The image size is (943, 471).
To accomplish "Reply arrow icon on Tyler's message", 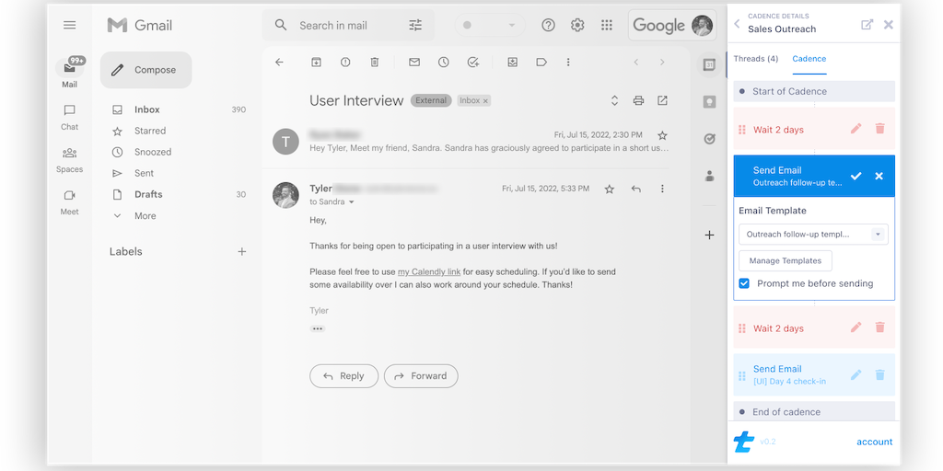I will [635, 189].
